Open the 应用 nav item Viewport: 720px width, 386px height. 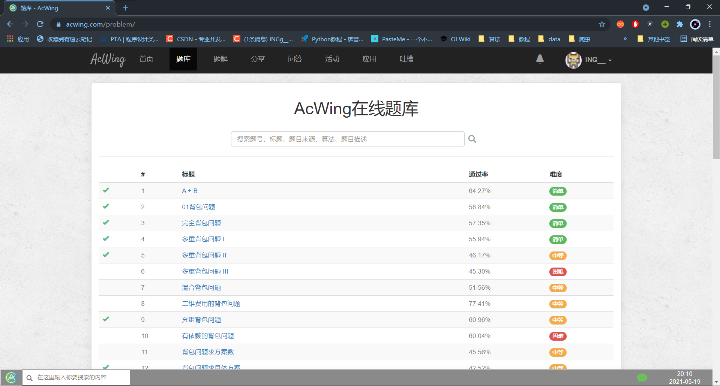[369, 59]
